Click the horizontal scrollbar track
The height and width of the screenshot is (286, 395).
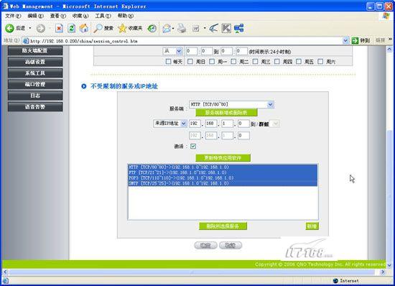(192, 272)
